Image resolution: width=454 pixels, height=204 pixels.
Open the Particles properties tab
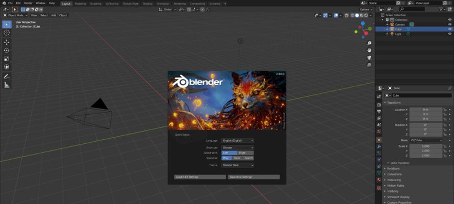click(x=379, y=153)
